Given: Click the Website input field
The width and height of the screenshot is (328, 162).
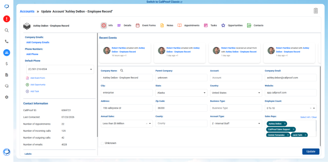Looking at the screenshot, I should coord(291,93).
